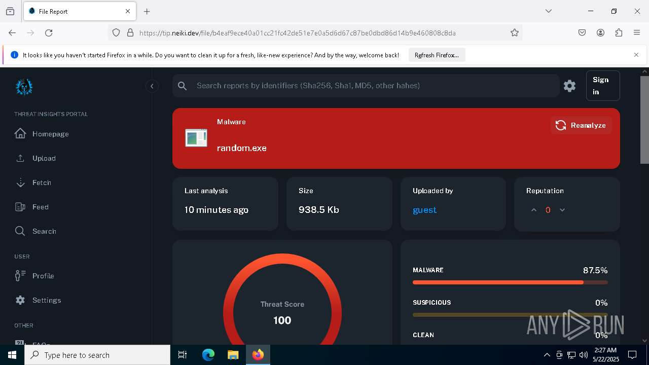Dismiss the Firefox notification bar
The height and width of the screenshot is (365, 649).
636,55
